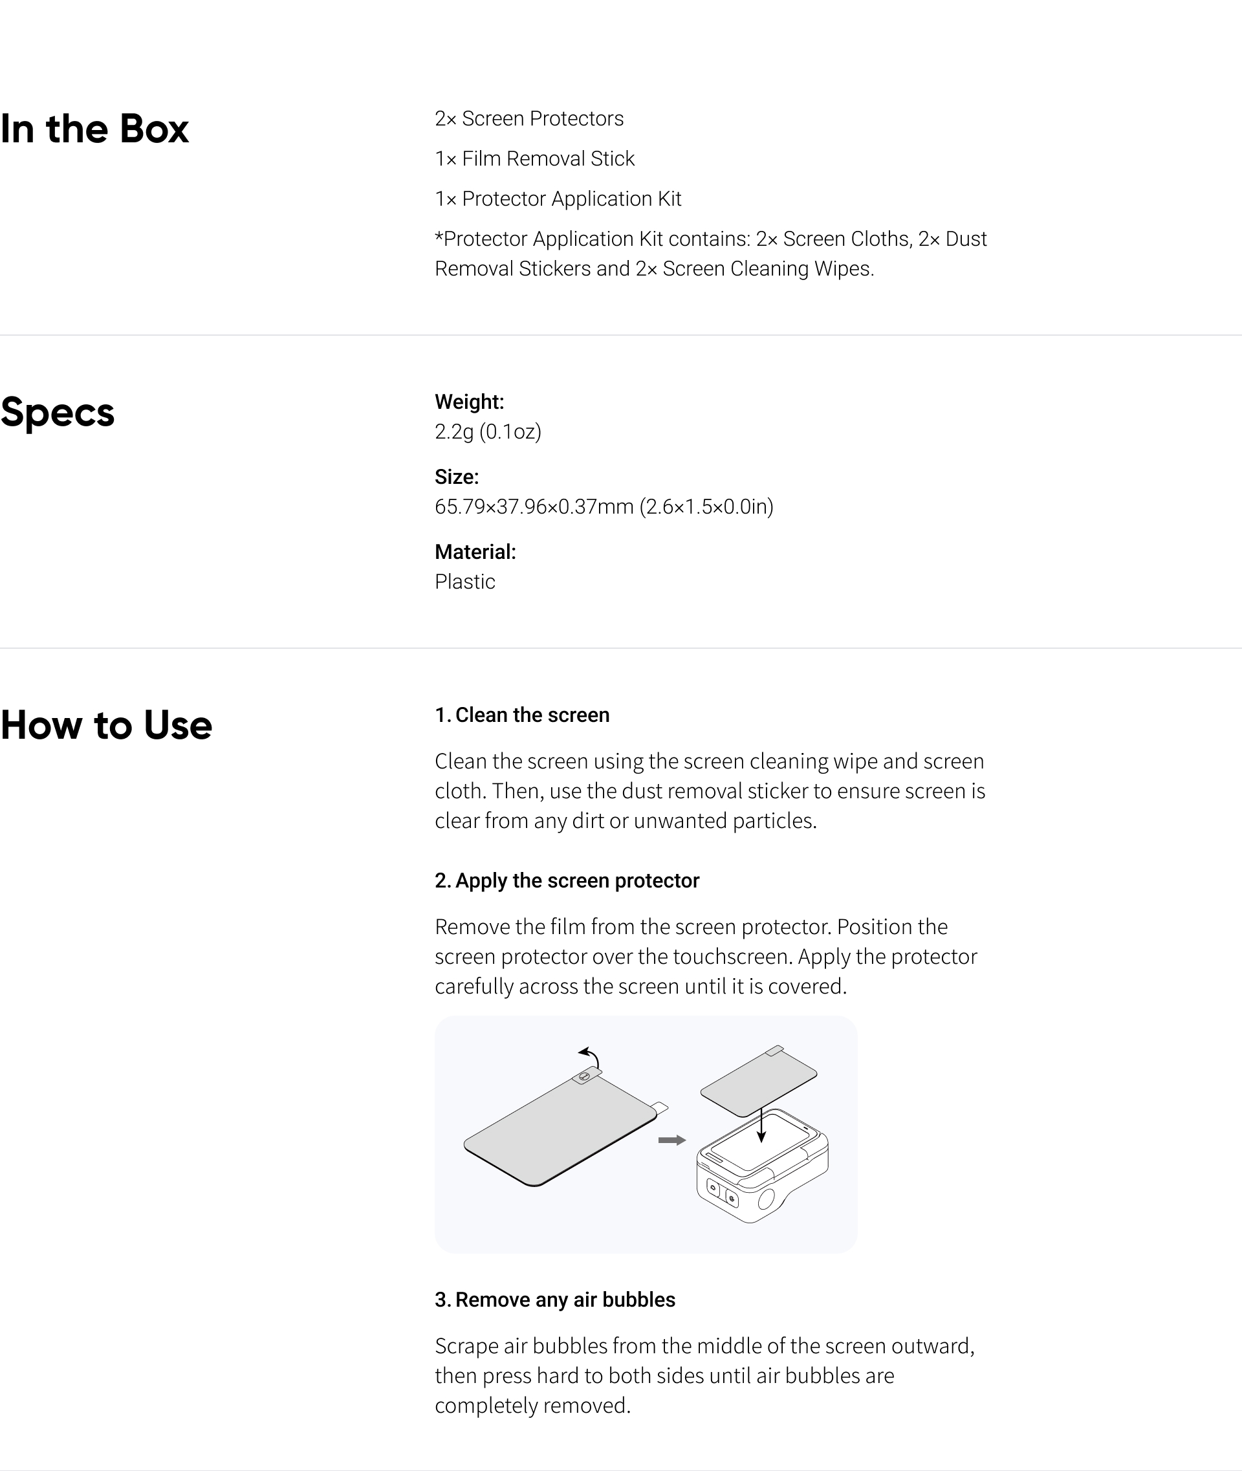This screenshot has width=1242, height=1471.
Task: Click the grey right-pointing arrow in the diagram
Action: (x=671, y=1140)
